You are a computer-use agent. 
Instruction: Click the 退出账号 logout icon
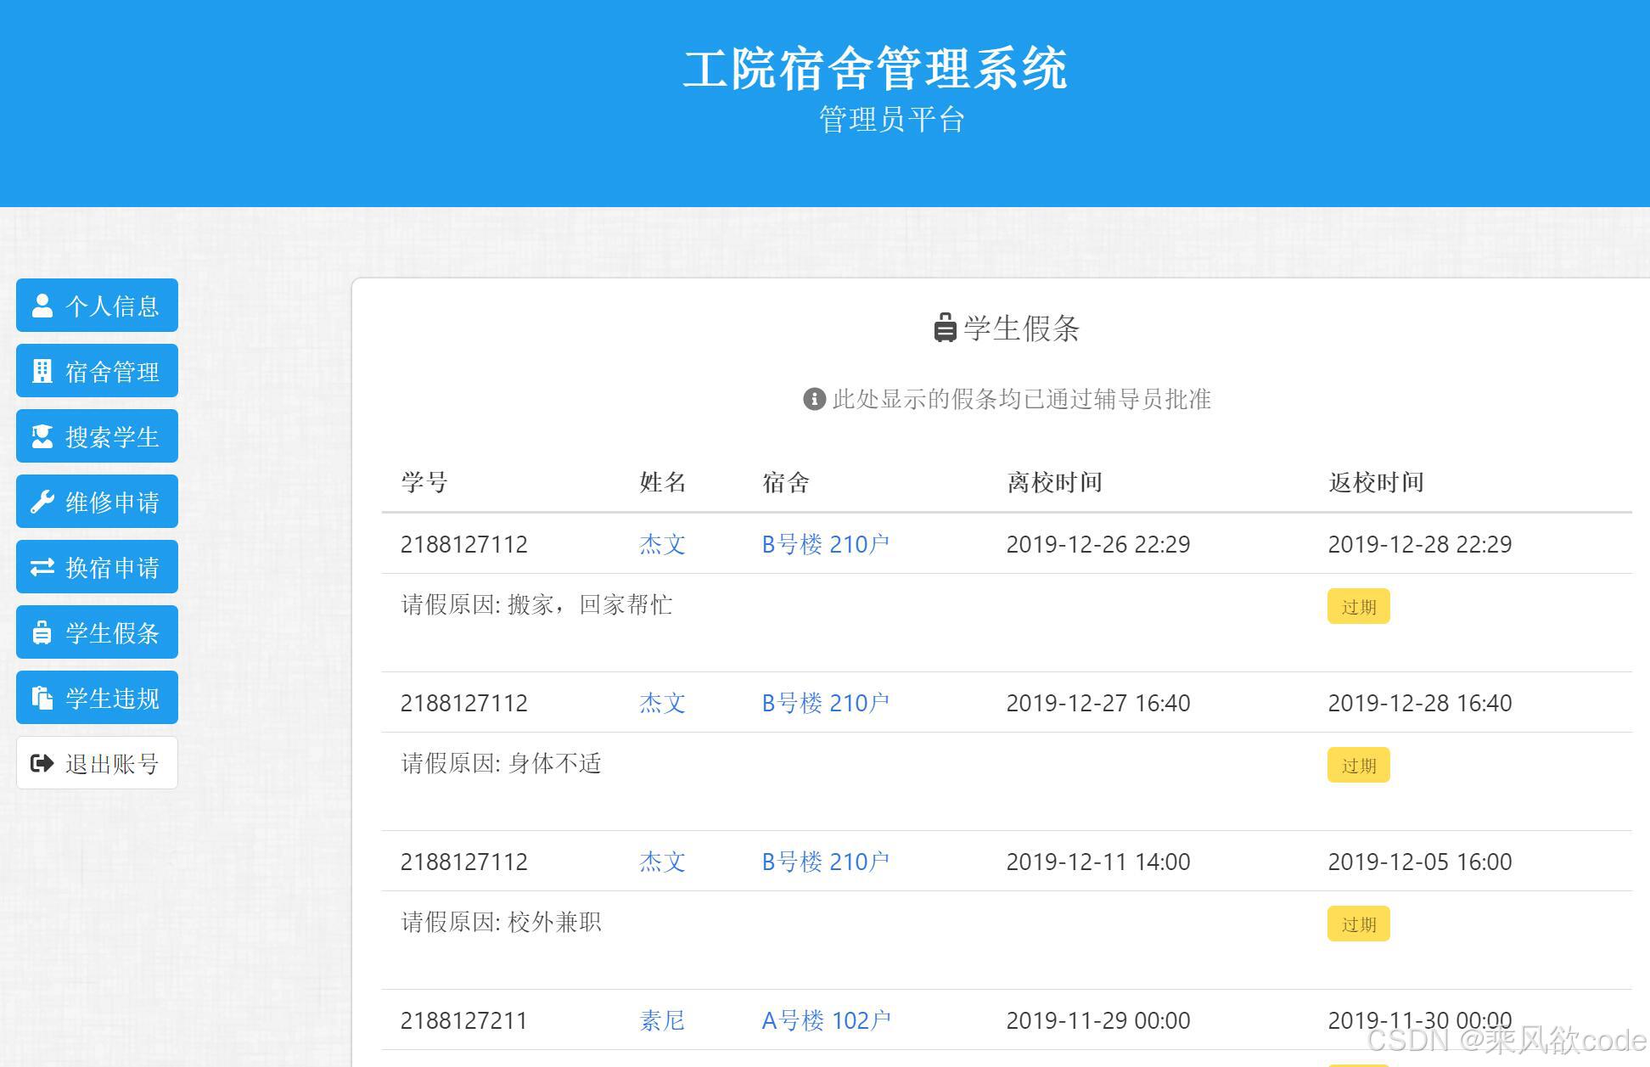tap(42, 763)
